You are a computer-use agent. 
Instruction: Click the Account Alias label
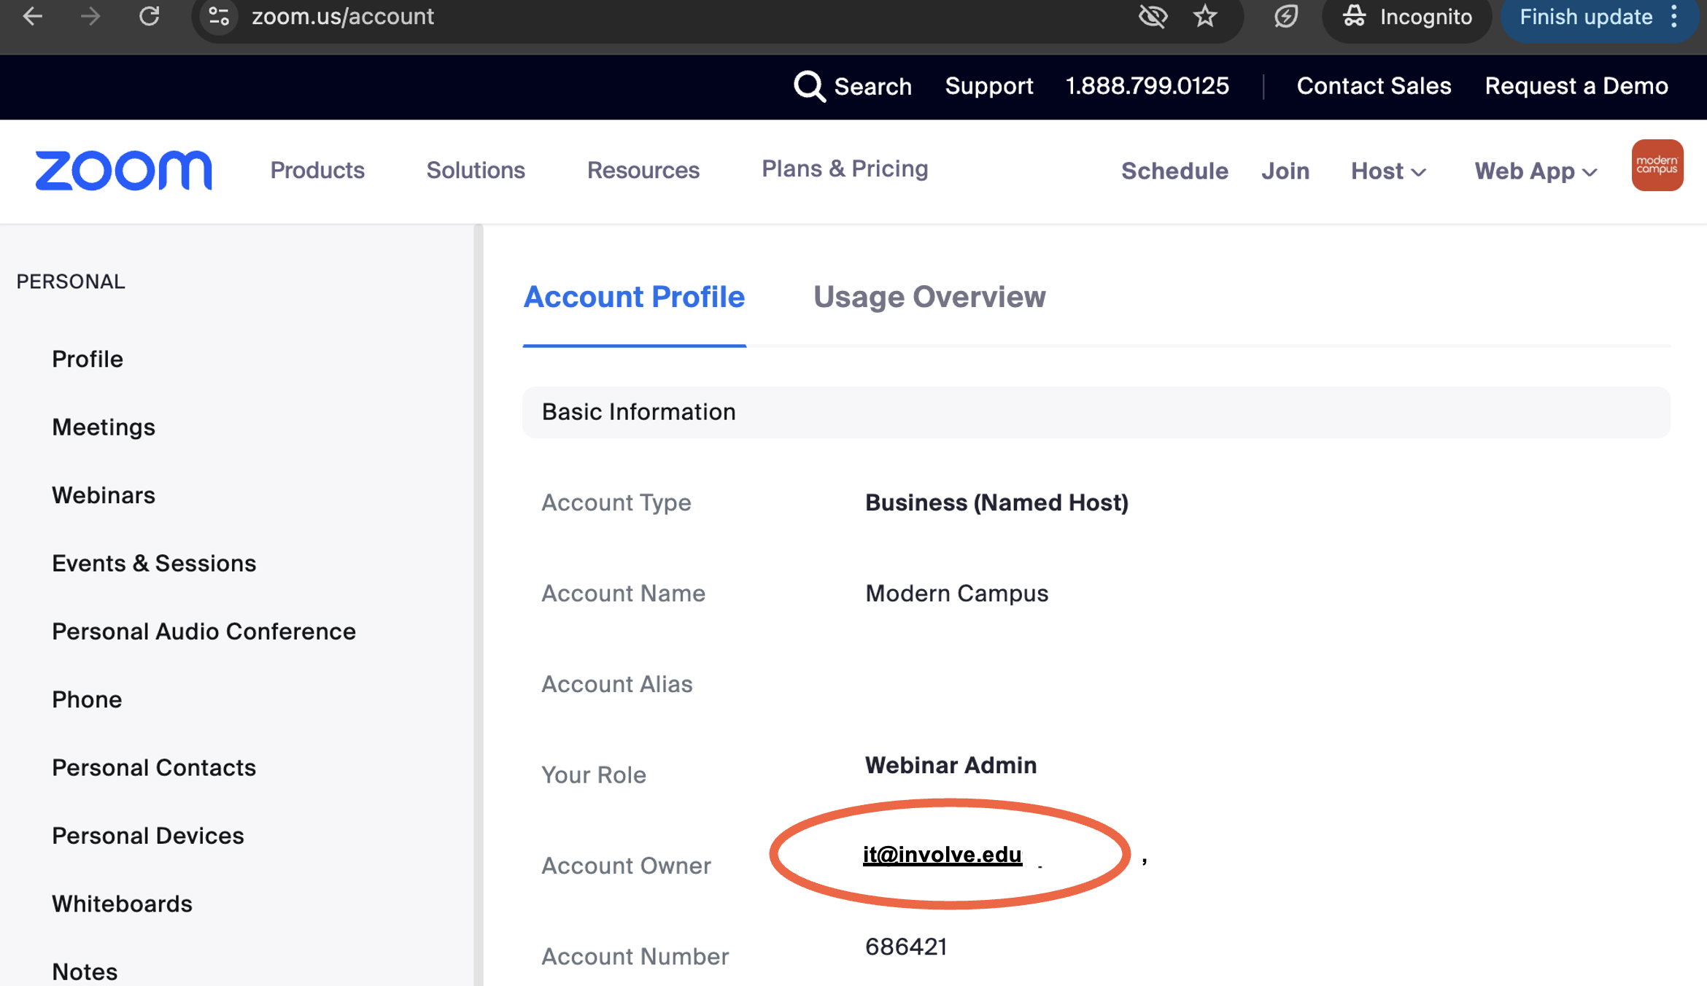[617, 684]
